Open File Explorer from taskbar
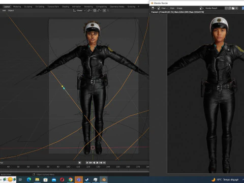244x183 pixels. (37, 179)
